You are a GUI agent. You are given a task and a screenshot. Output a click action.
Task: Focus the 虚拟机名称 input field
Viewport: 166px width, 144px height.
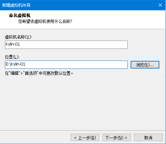(x=66, y=45)
